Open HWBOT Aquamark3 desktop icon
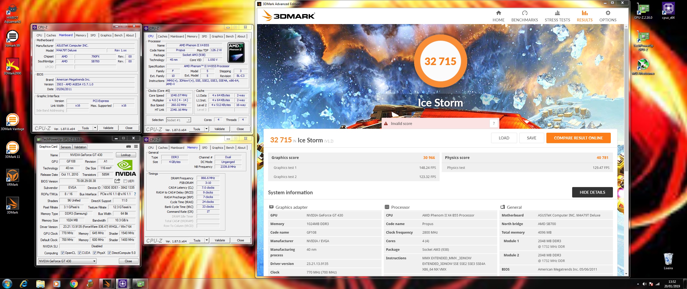Viewport: 687px width, 289px height. [x=12, y=13]
